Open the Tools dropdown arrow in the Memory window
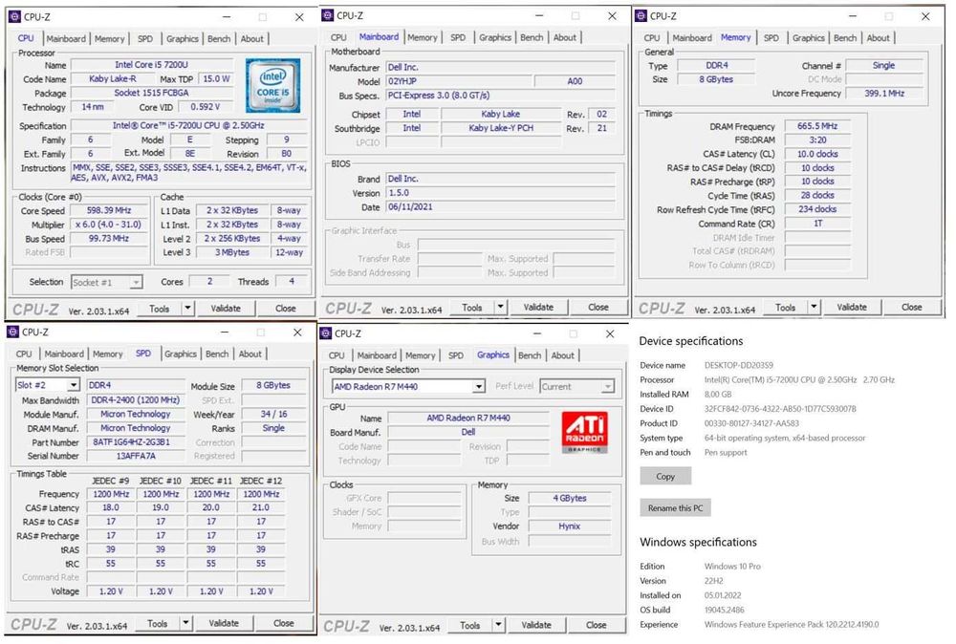Image resolution: width=956 pixels, height=644 pixels. coord(814,307)
